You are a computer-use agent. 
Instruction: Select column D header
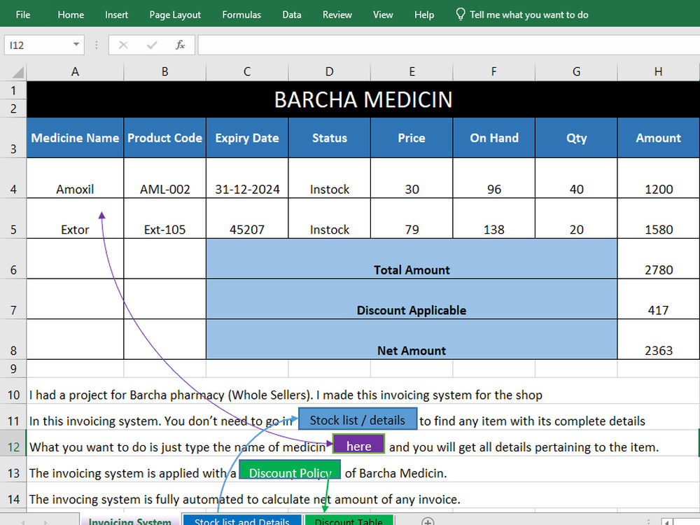[329, 71]
